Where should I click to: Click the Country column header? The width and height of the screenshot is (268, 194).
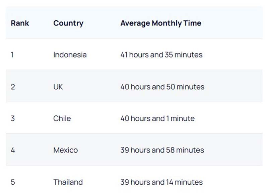pos(68,23)
